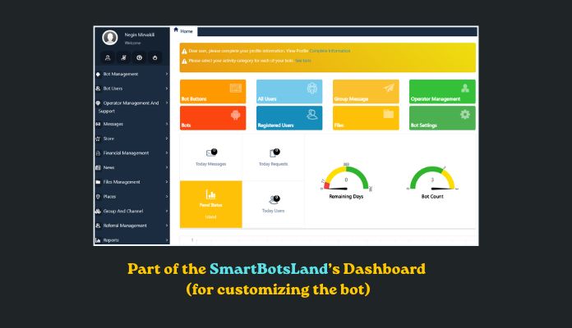Expand the News chevron
The width and height of the screenshot is (572, 328).
(167, 167)
